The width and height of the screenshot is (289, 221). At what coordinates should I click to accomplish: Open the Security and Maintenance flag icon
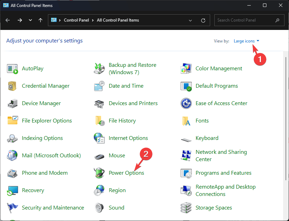point(13,208)
